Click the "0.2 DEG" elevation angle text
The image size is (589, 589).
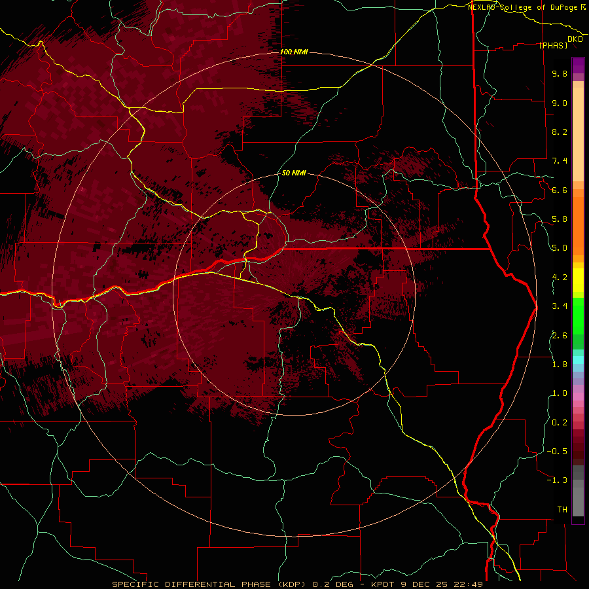click(332, 584)
